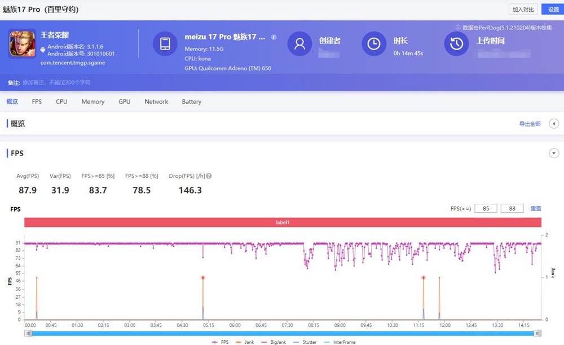Click the 上传时间 history icon
Viewport: 564px width, 345px height.
456,44
